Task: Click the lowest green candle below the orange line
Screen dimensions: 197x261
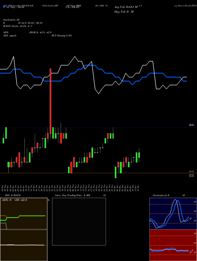Action: click(x=115, y=172)
